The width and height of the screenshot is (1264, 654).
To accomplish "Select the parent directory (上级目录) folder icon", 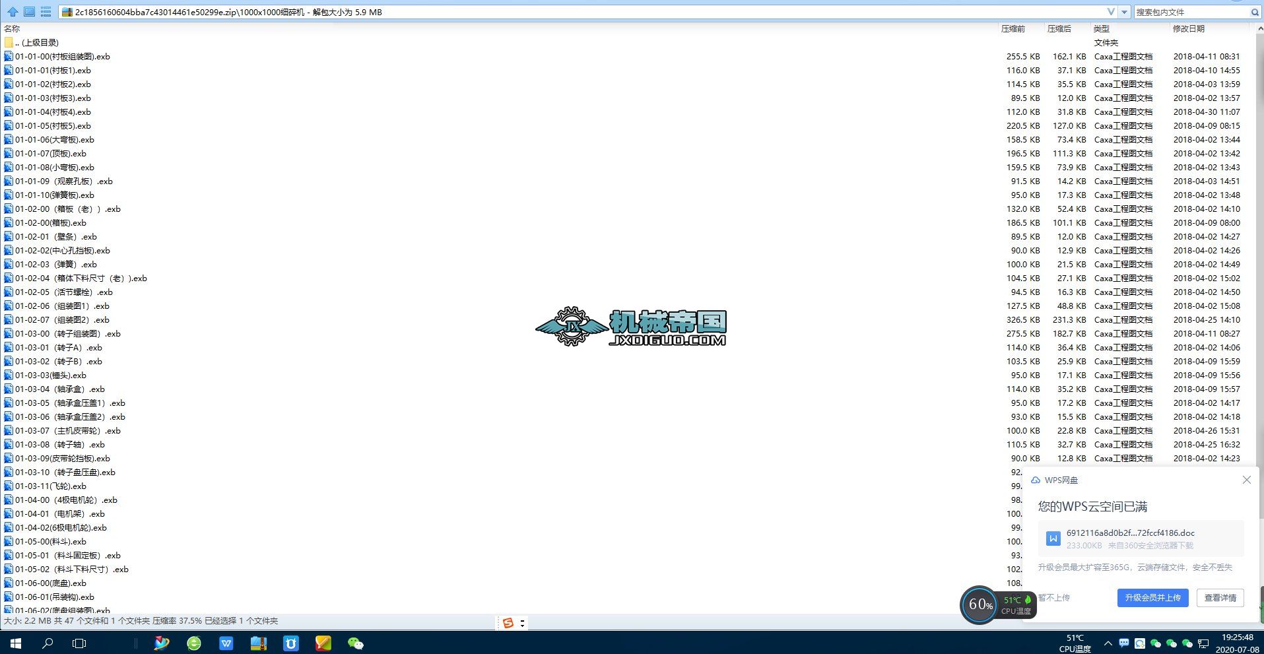I will pyautogui.click(x=9, y=42).
